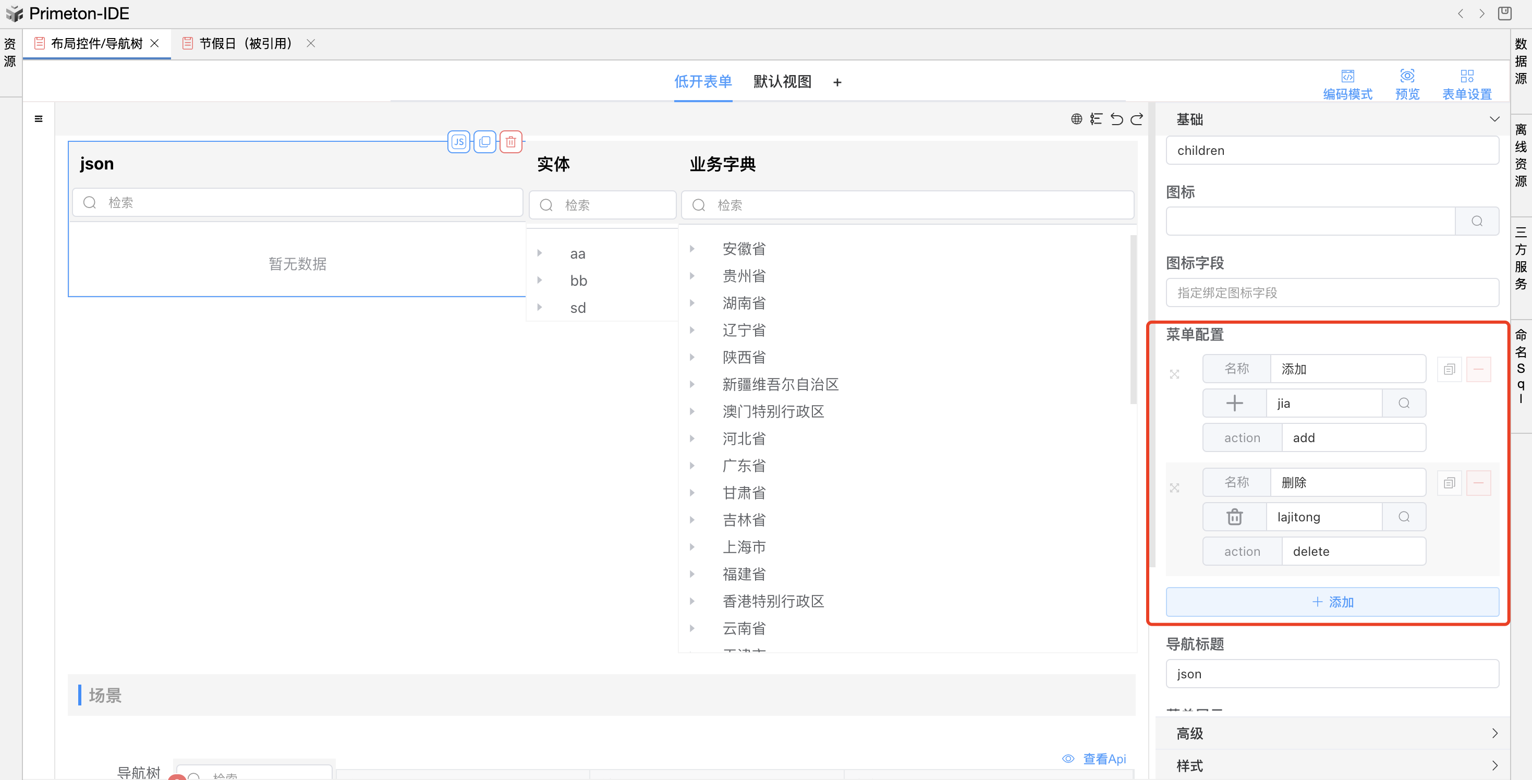1532x780 pixels.
Task: Toggle the hamburger sidebar menu icon
Action: (39, 119)
